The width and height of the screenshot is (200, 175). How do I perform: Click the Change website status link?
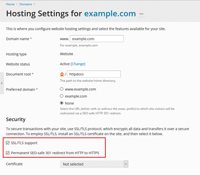78,64
